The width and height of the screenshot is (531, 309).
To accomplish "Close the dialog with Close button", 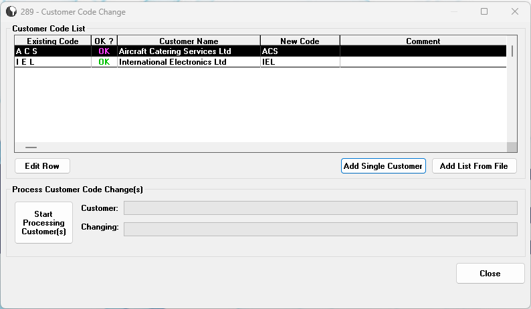I will tap(490, 274).
